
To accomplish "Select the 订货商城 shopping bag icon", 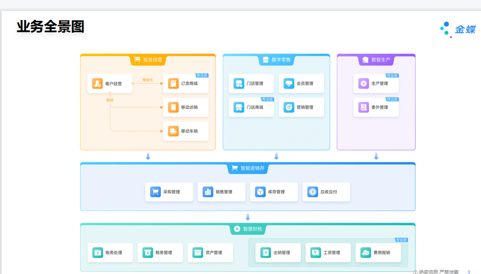I will 173,84.
